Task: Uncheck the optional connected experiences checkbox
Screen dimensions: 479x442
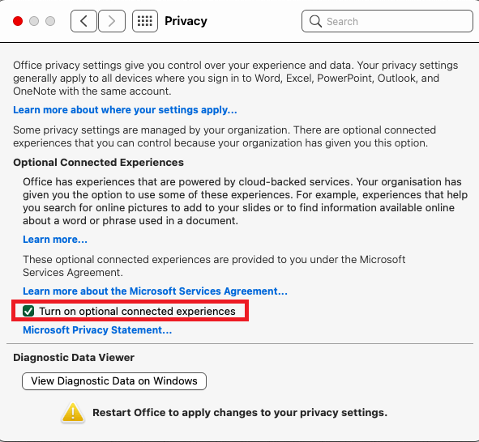Action: pyautogui.click(x=28, y=311)
